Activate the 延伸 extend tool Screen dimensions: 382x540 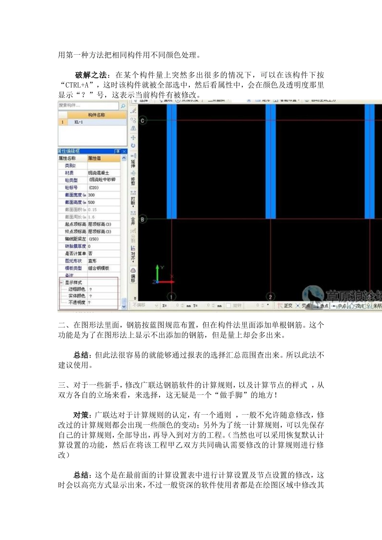(x=133, y=161)
